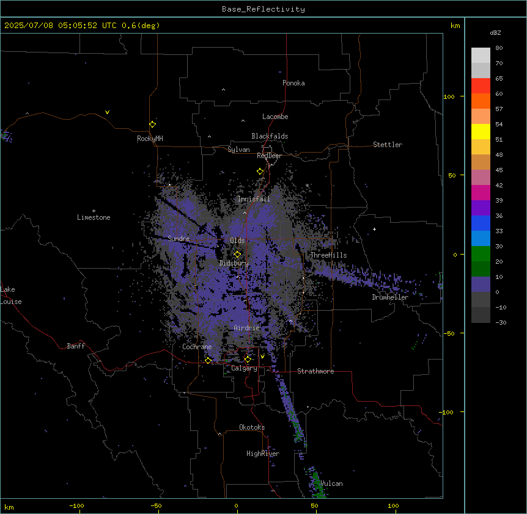Click the RockyMH map label

click(150, 139)
